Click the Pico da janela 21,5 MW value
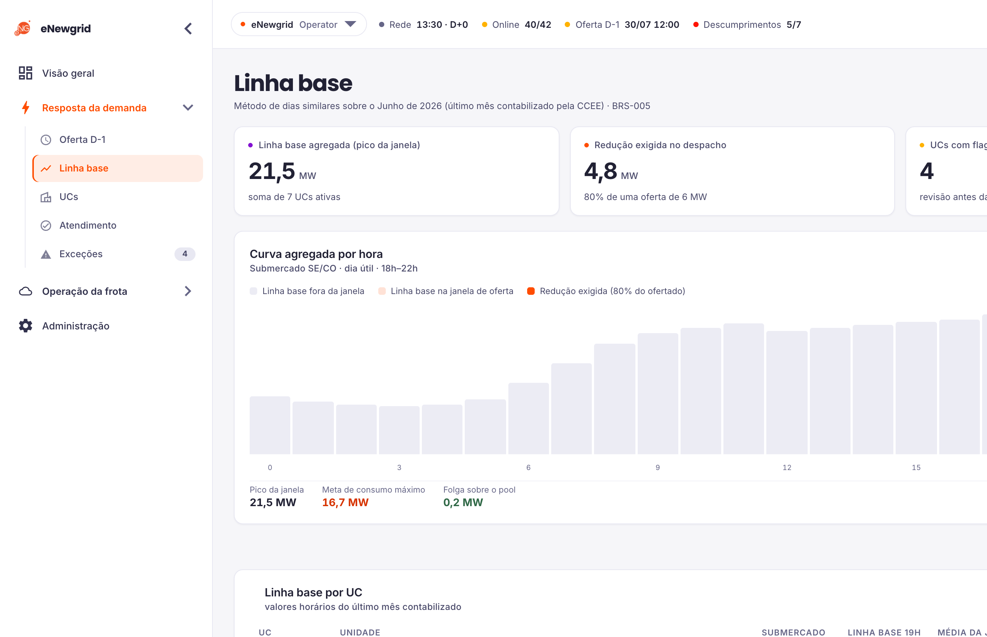This screenshot has height=637, width=987. point(273,502)
